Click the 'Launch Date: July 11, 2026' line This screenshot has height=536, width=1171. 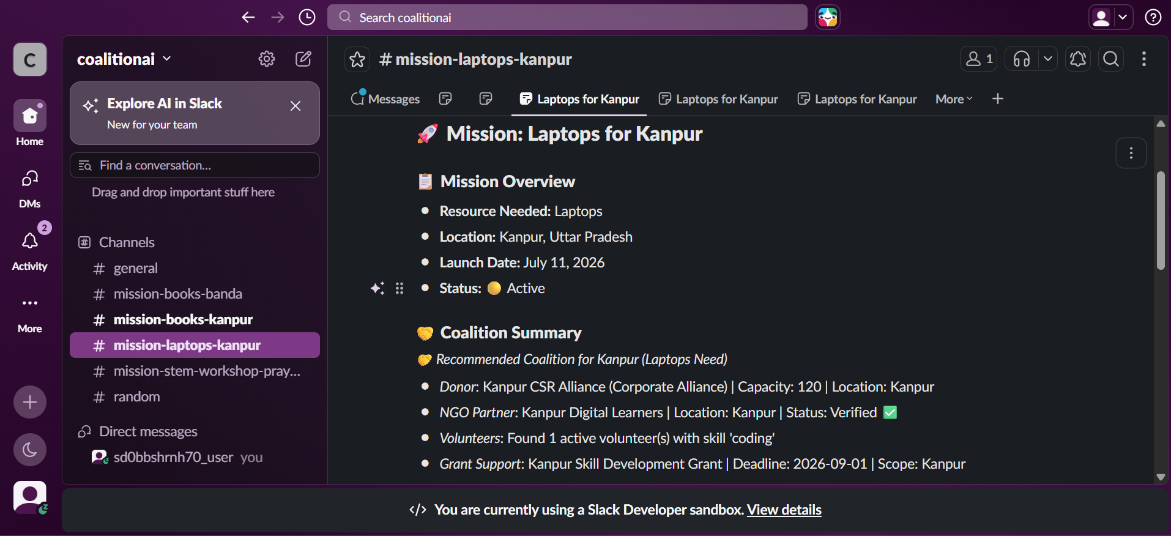point(522,262)
